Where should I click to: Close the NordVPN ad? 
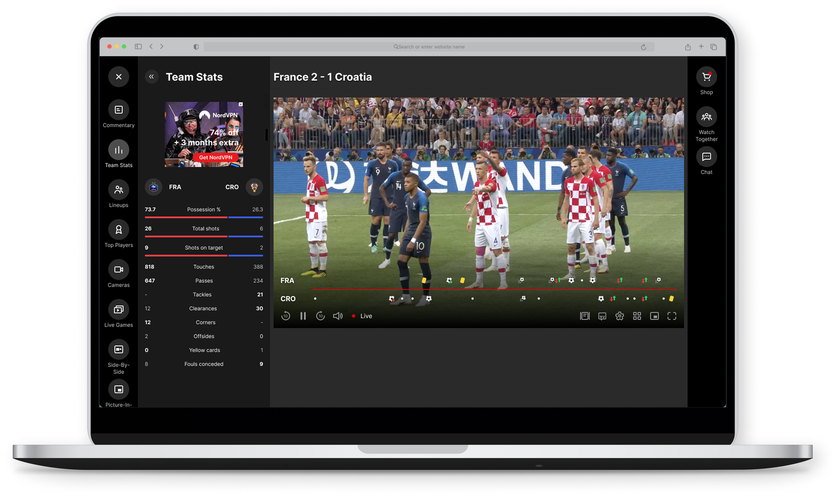(x=240, y=105)
